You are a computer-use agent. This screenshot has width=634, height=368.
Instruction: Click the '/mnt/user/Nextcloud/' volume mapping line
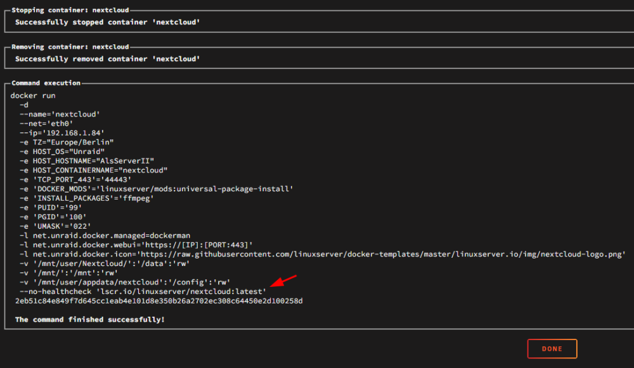(x=105, y=263)
